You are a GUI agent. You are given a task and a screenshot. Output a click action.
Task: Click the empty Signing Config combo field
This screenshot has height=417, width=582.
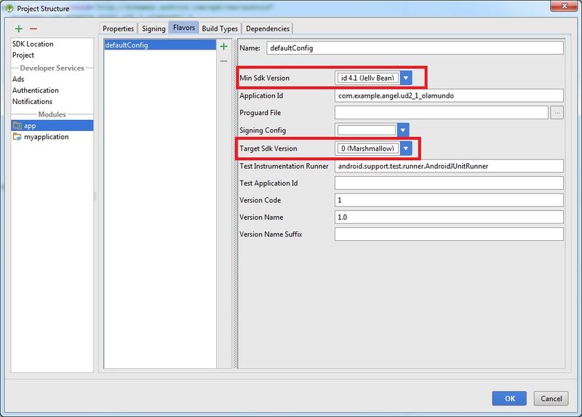pos(367,130)
